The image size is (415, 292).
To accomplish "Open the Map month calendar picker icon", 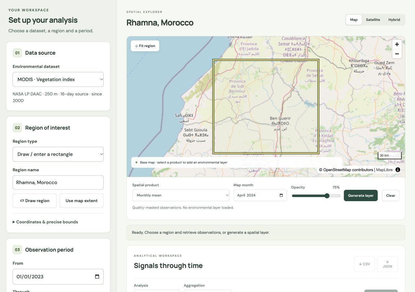I will (281, 195).
